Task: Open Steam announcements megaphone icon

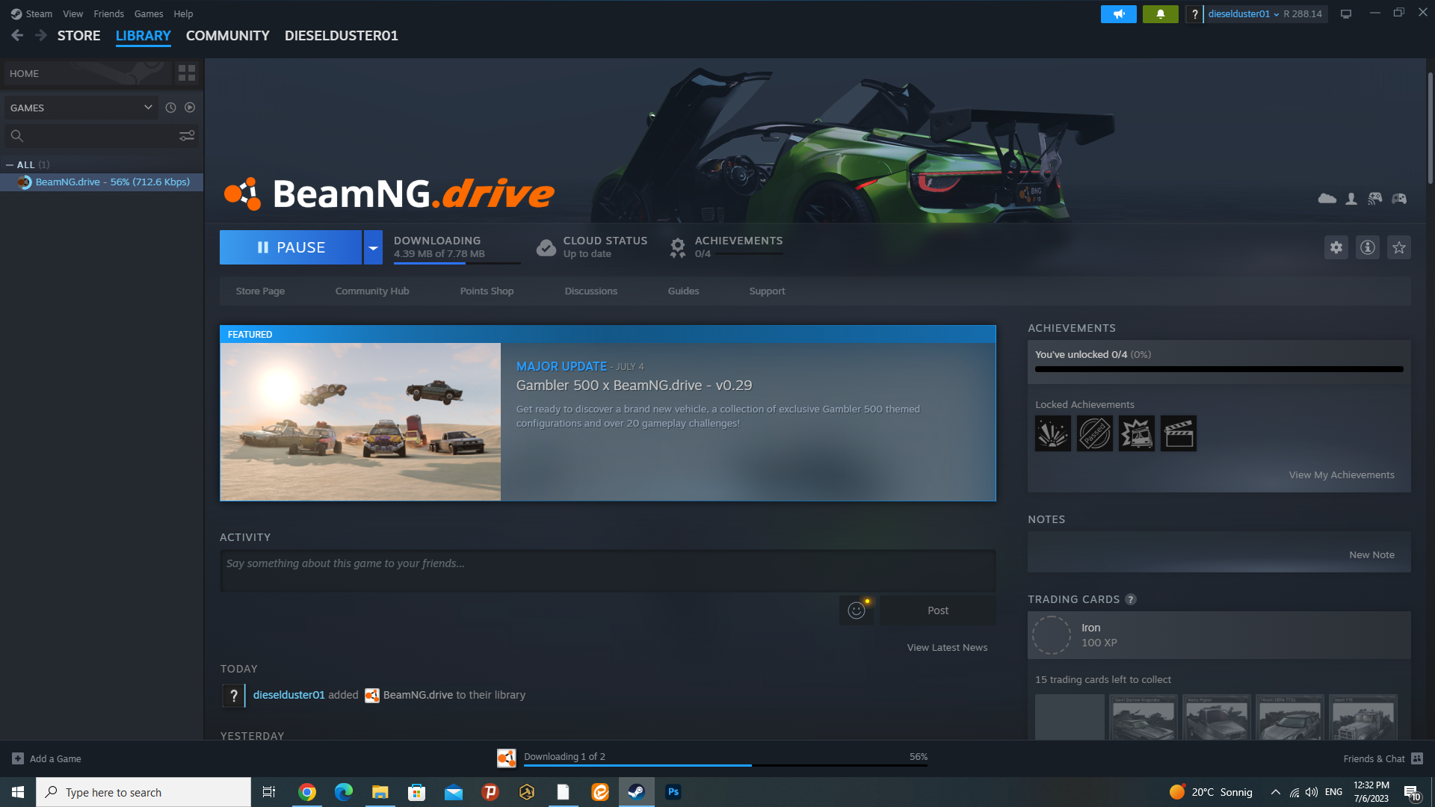Action: 1118,14
